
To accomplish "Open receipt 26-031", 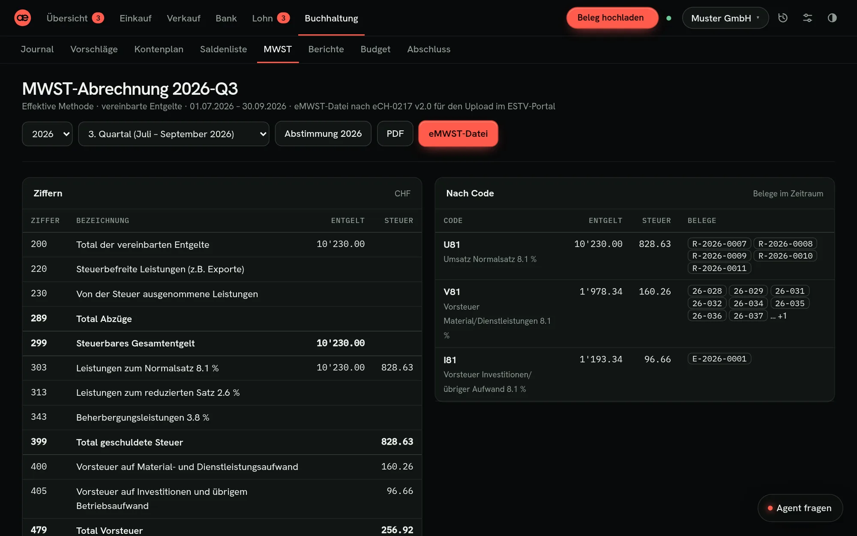I will pyautogui.click(x=790, y=291).
